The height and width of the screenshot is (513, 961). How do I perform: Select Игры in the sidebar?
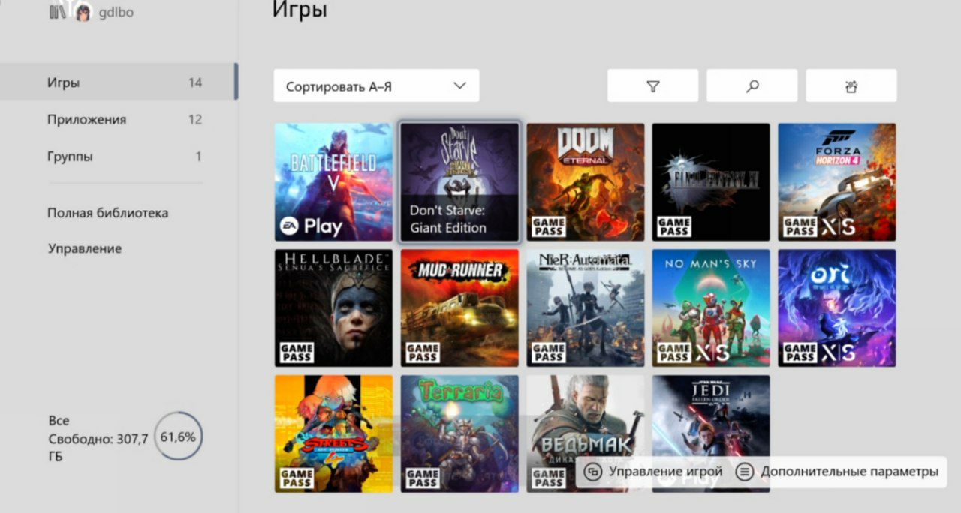pyautogui.click(x=119, y=82)
